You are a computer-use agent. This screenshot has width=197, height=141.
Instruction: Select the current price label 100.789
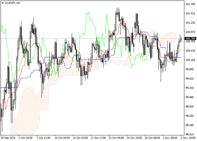[x=191, y=39]
